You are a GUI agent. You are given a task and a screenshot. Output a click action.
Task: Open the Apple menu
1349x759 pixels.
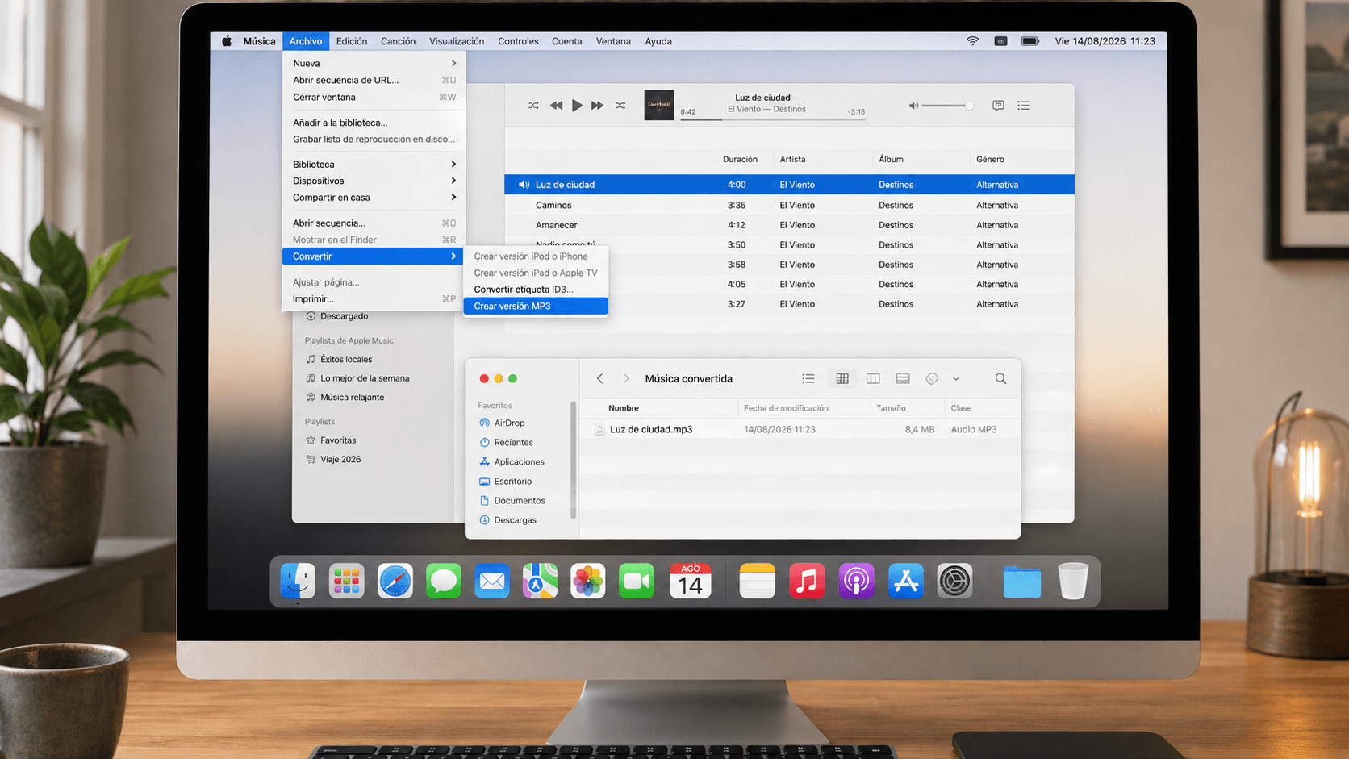tap(227, 41)
